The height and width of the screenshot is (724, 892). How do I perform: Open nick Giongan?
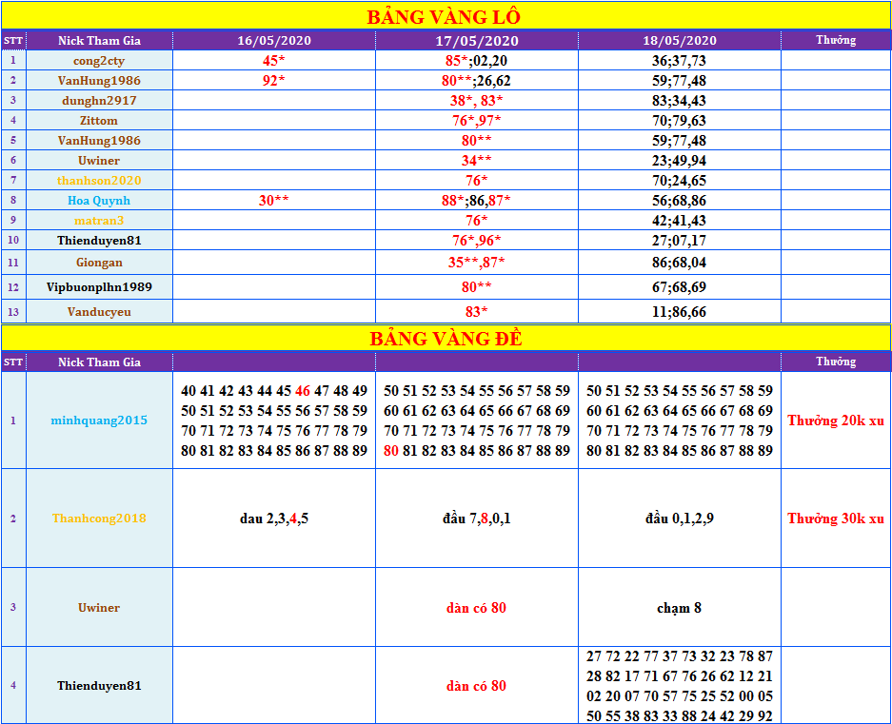99,263
